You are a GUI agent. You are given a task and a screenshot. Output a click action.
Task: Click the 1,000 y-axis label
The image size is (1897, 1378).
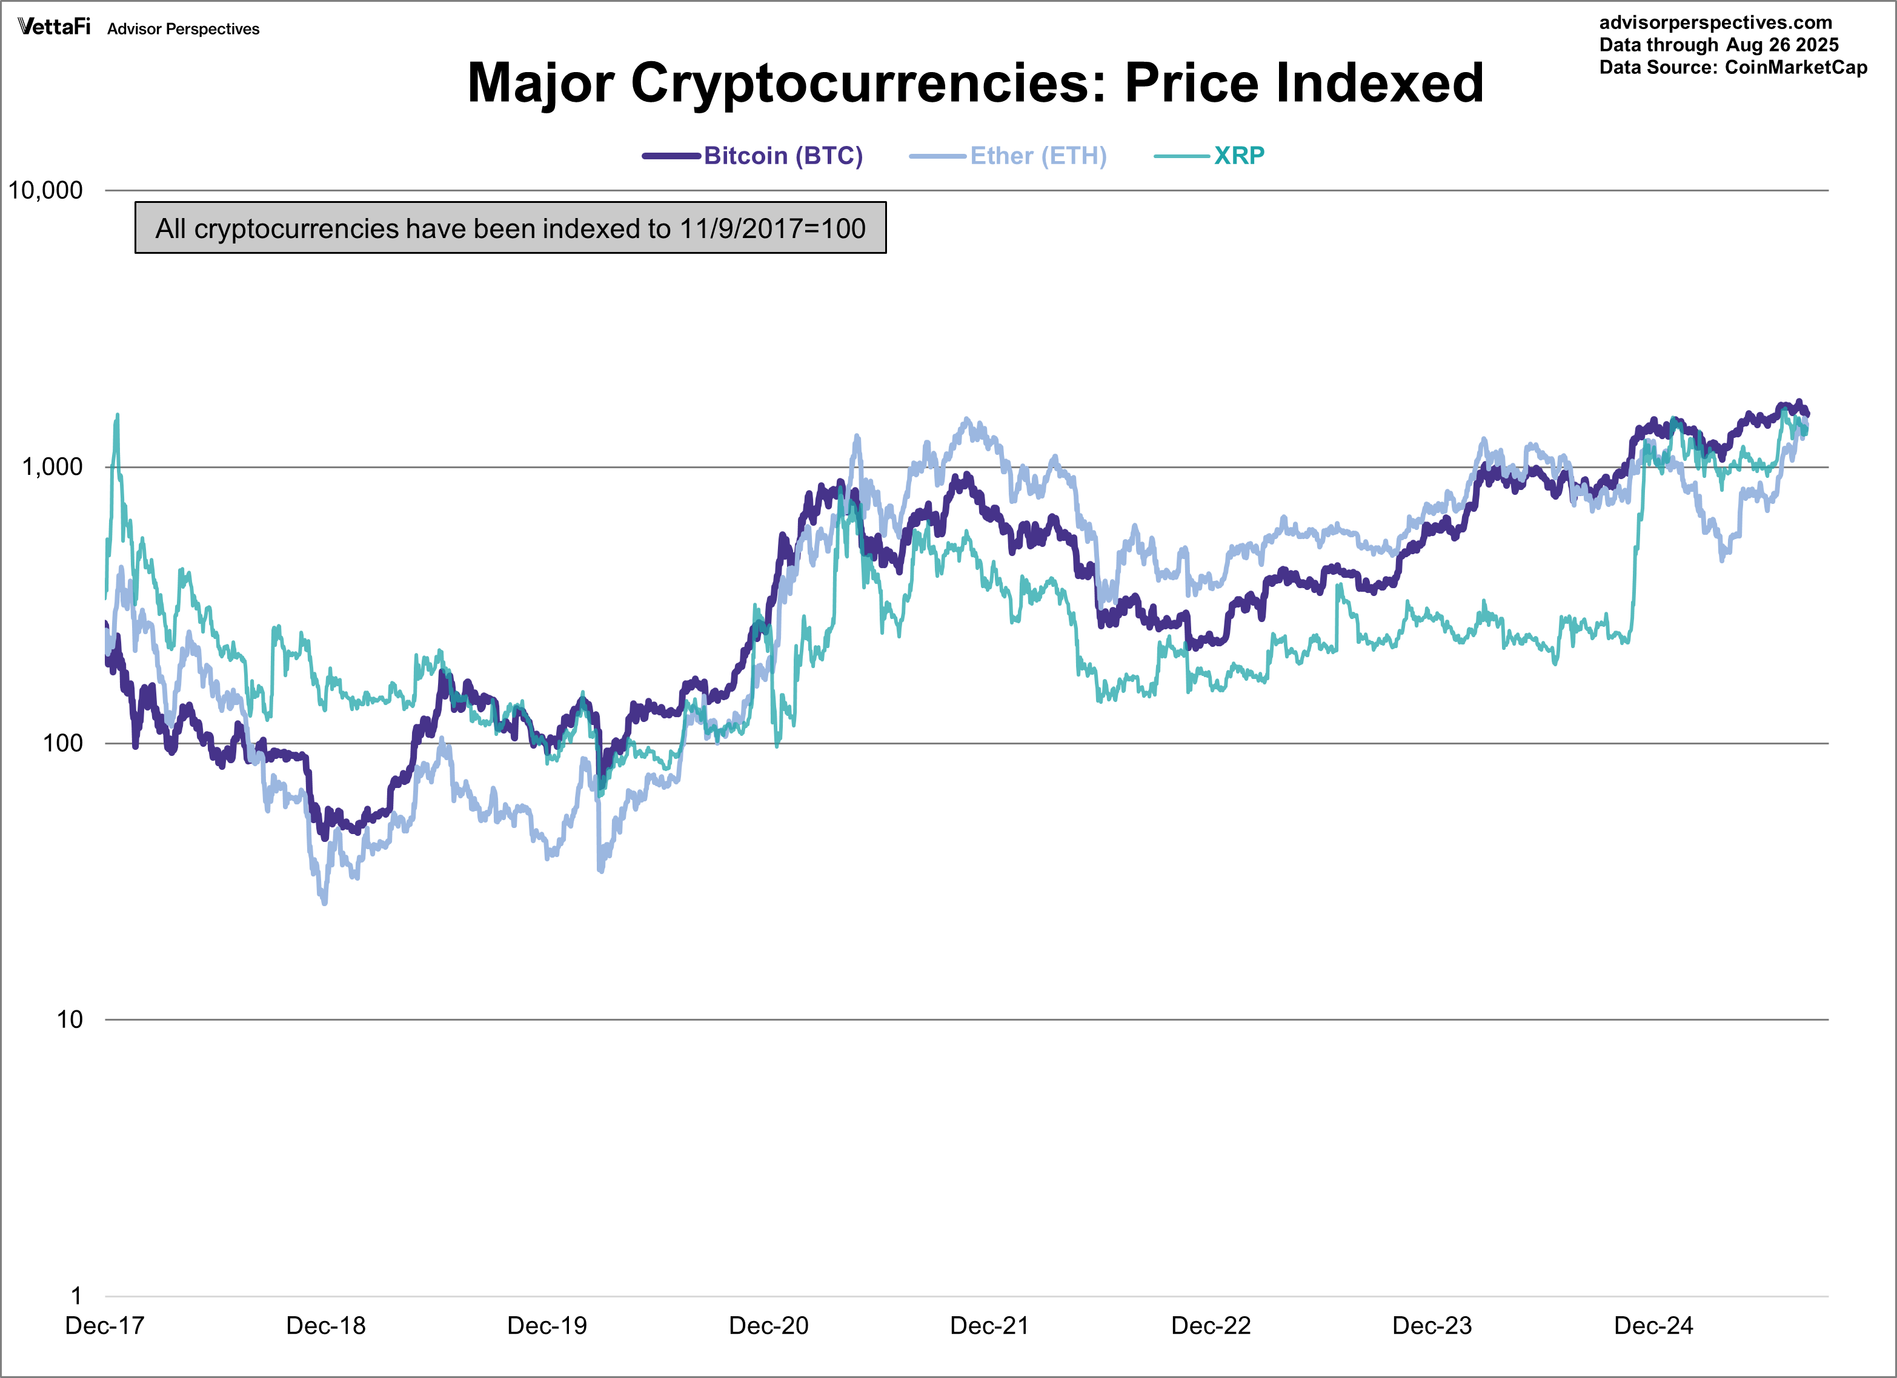point(52,466)
